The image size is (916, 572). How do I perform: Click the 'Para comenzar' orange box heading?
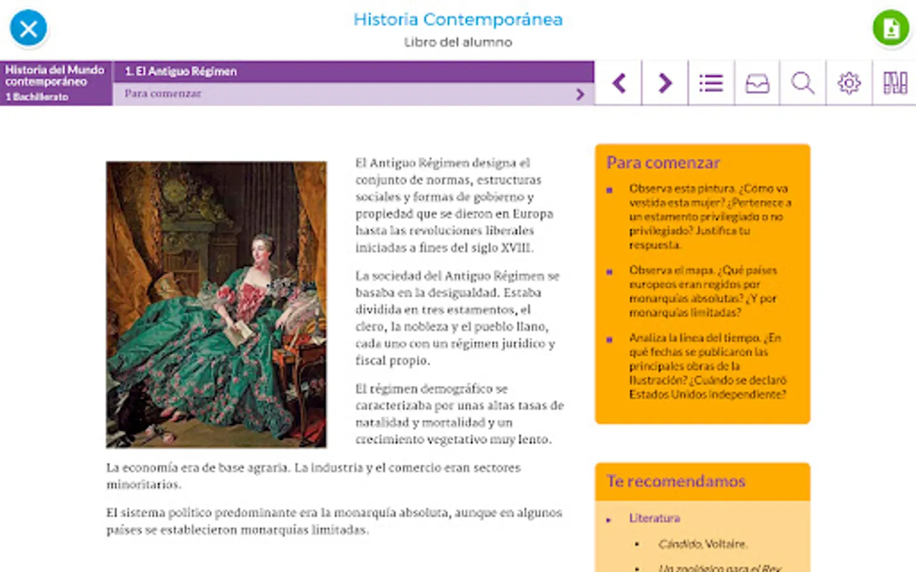point(663,163)
